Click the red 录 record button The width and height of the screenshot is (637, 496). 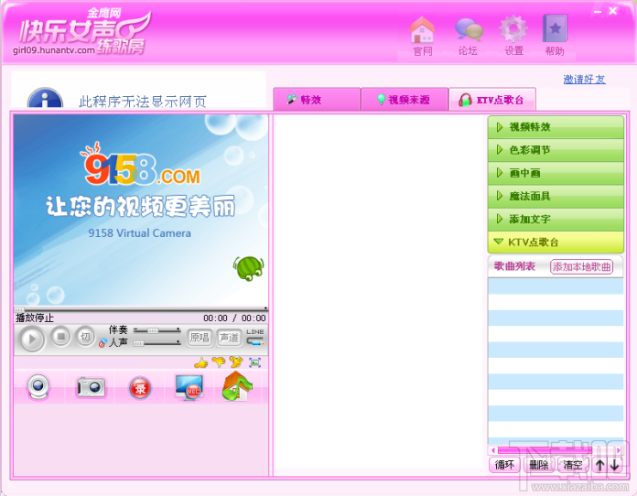140,388
